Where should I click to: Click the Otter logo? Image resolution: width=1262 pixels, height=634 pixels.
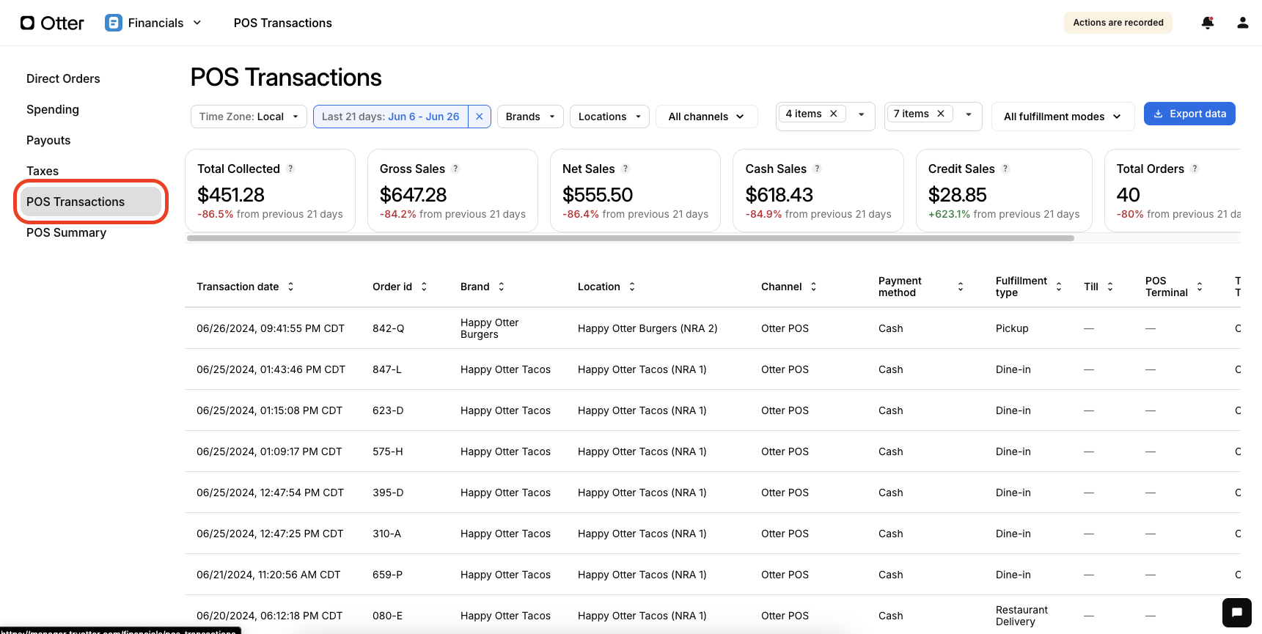(52, 23)
